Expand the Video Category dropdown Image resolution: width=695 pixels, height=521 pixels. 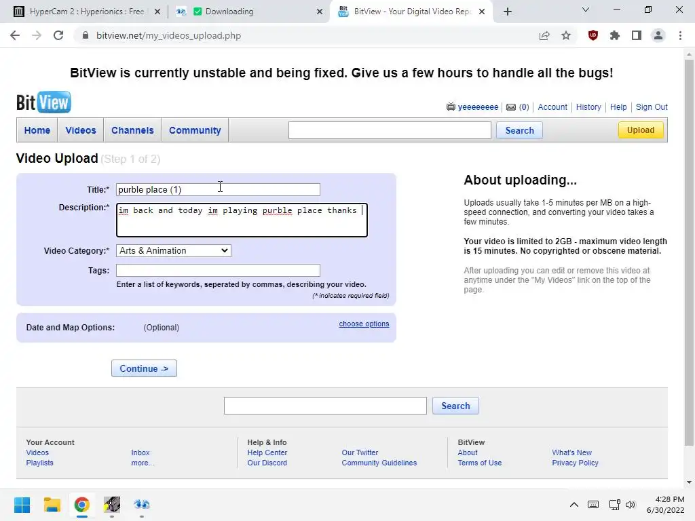[173, 251]
